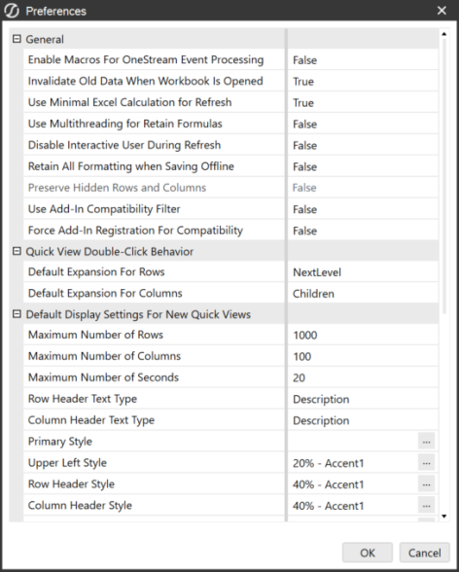The height and width of the screenshot is (572, 459).
Task: Select Default Expansion For Rows label
Action: click(96, 271)
